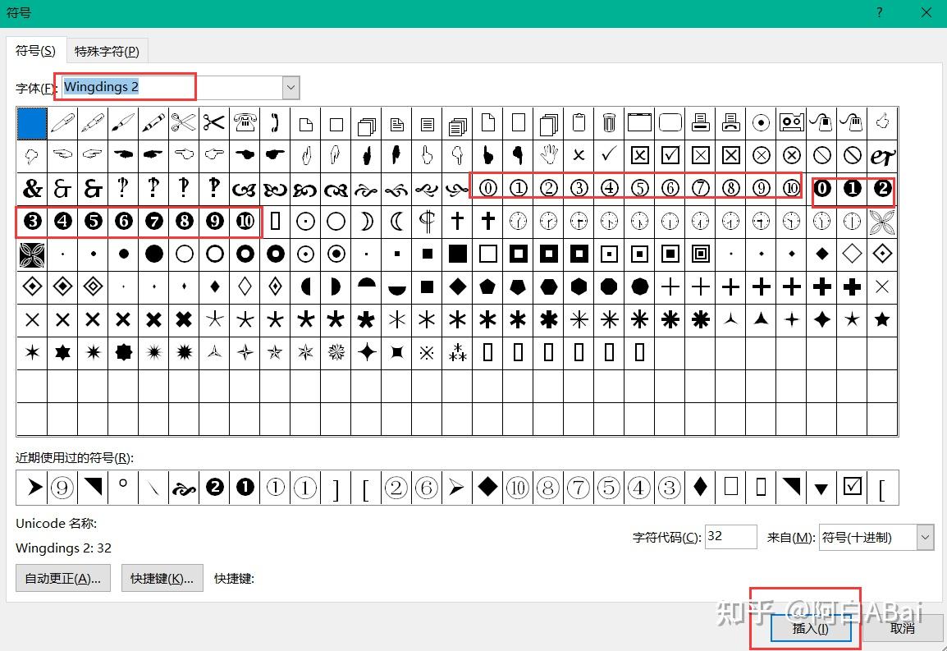The width and height of the screenshot is (947, 651).
Task: Close the 符号 dialog window
Action: tap(926, 12)
